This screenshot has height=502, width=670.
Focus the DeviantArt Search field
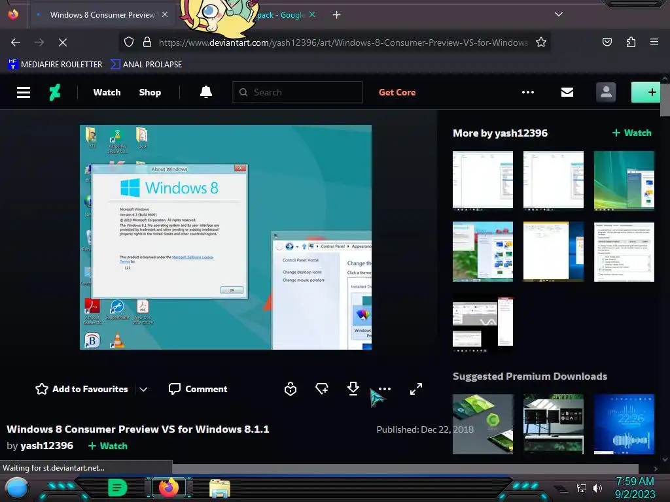298,92
